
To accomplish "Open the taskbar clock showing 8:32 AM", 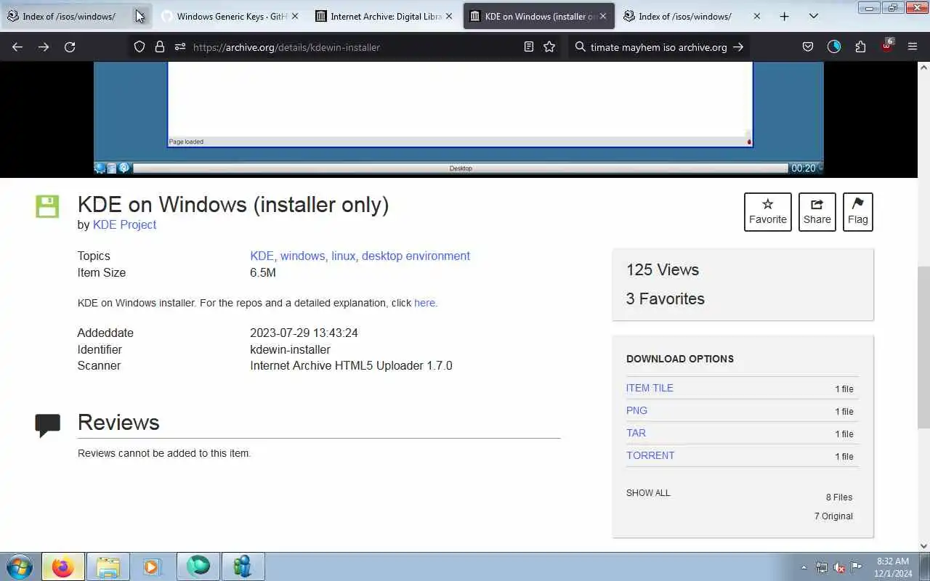I will [893, 566].
